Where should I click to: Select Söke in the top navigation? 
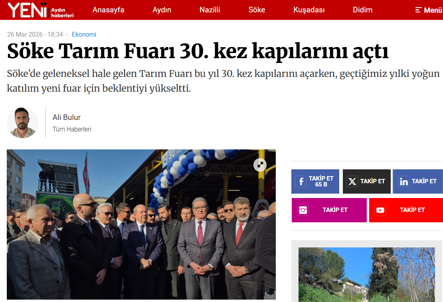(x=257, y=10)
